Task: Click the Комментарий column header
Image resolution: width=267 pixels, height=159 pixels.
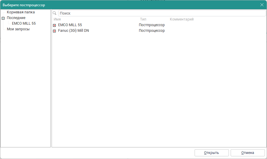Action: 182,19
